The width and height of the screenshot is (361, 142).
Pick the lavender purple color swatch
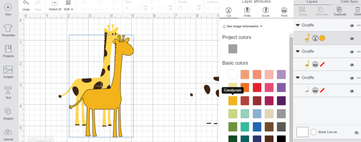(281, 75)
